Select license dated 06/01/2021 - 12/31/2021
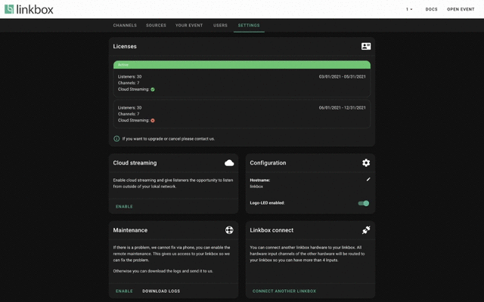Image resolution: width=484 pixels, height=302 pixels. coord(242,114)
